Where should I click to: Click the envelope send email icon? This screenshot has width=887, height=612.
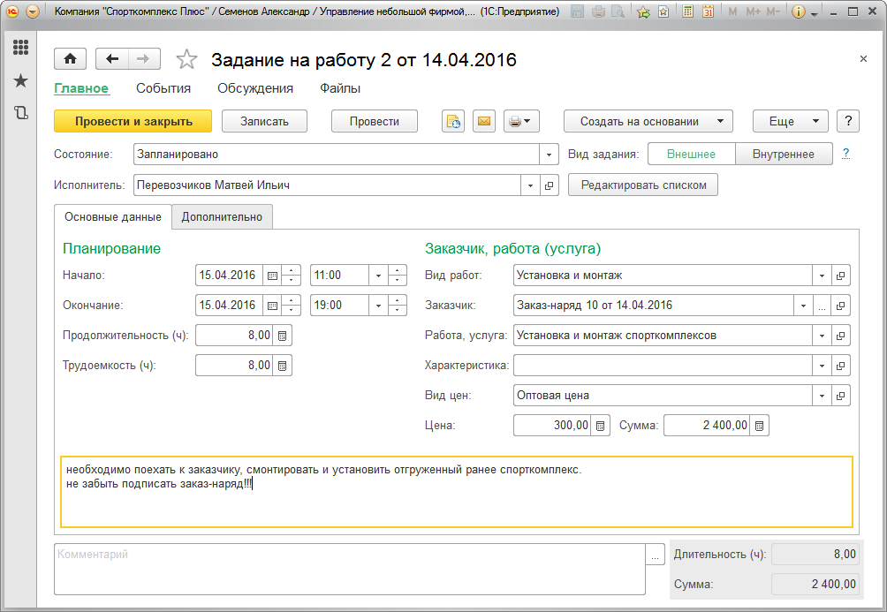483,122
